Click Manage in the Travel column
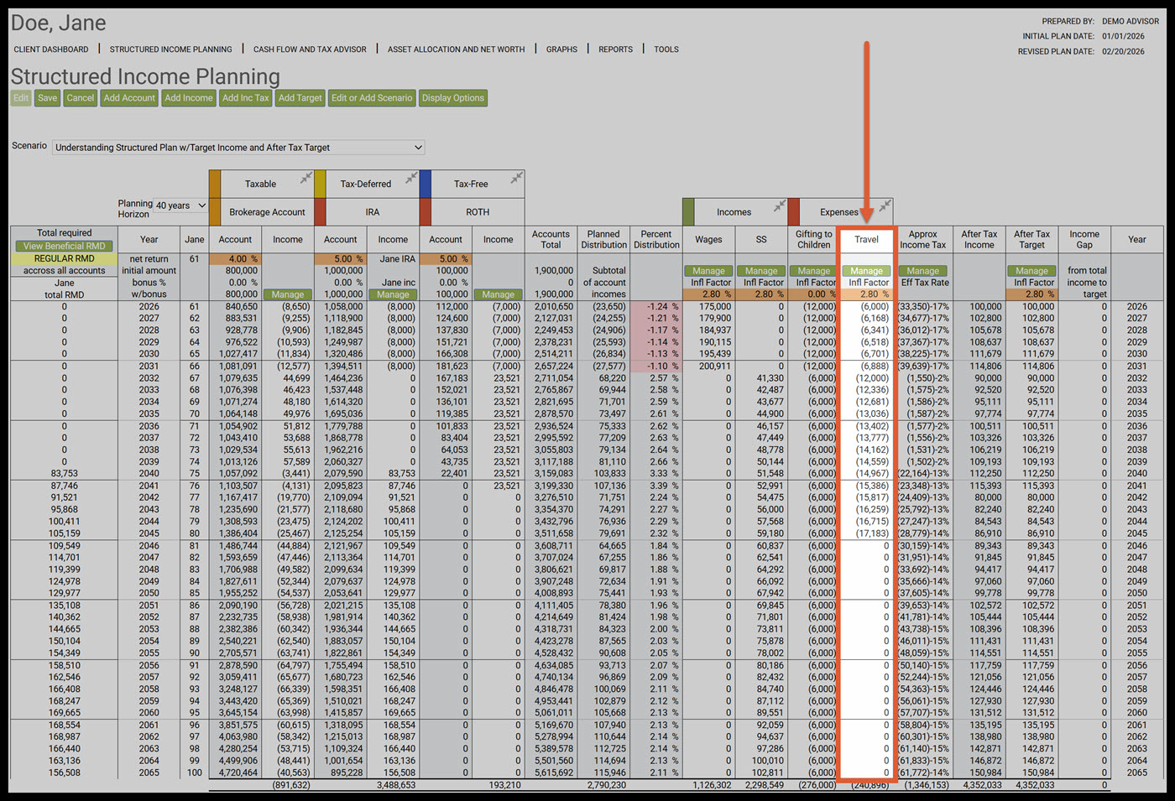 coord(867,271)
